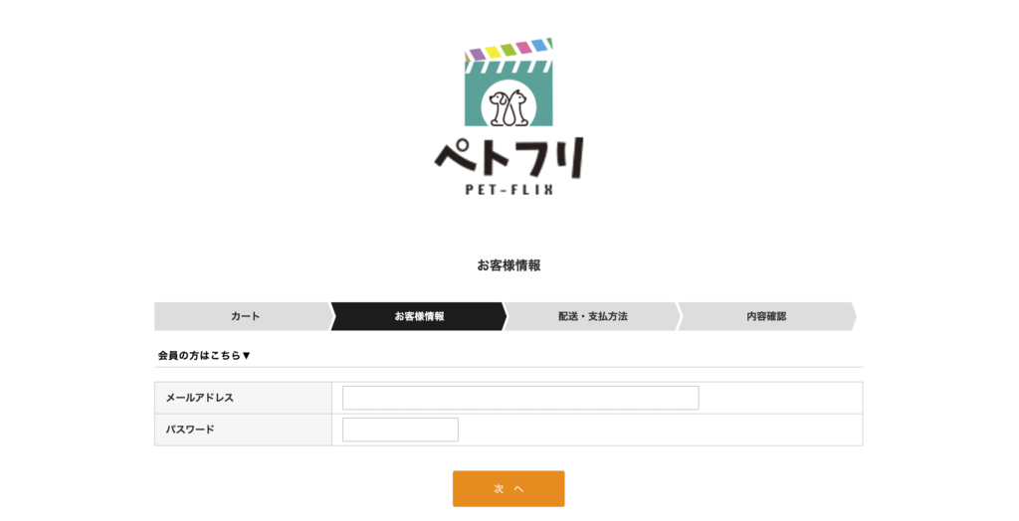
Task: Focus the パスワード input field
Action: [400, 430]
